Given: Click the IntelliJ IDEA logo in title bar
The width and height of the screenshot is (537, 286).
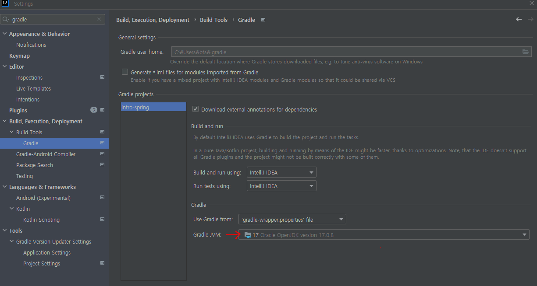Looking at the screenshot, I should [5, 3].
